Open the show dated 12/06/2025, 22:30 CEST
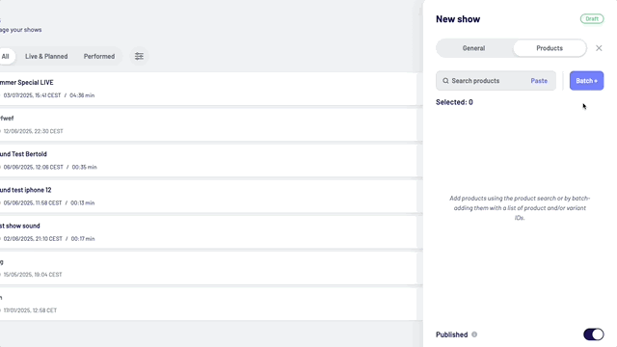This screenshot has width=617, height=347. (x=208, y=124)
